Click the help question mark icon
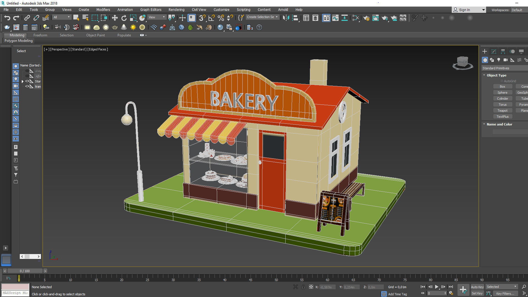 pos(259,27)
